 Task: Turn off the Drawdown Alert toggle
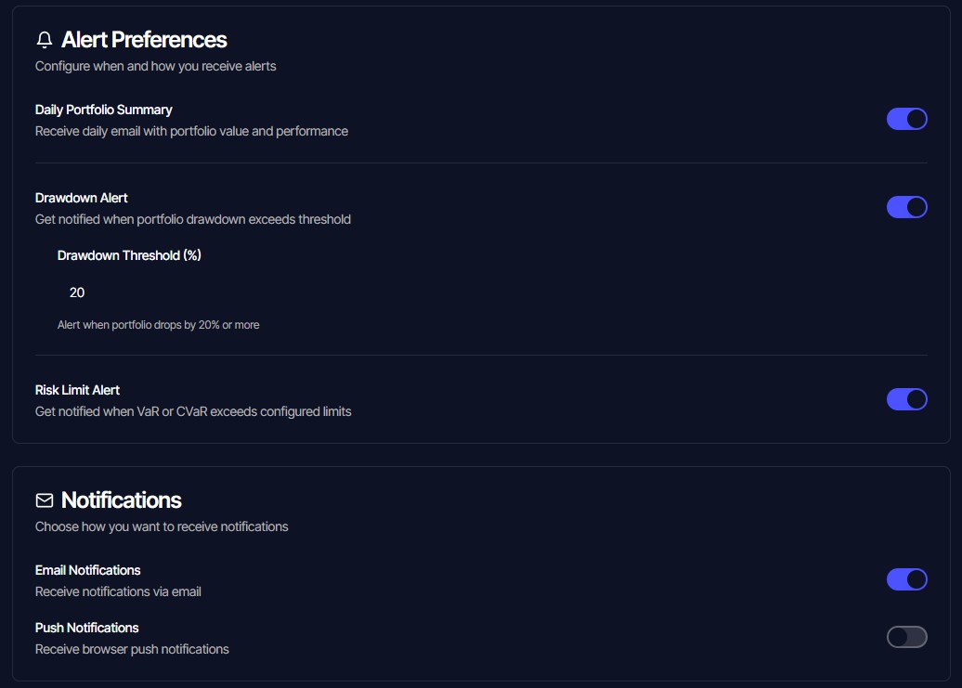pyautogui.click(x=907, y=206)
